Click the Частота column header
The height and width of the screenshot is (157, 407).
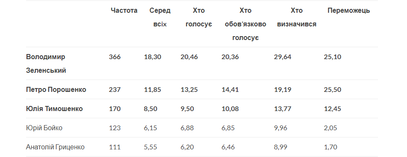[x=124, y=11]
